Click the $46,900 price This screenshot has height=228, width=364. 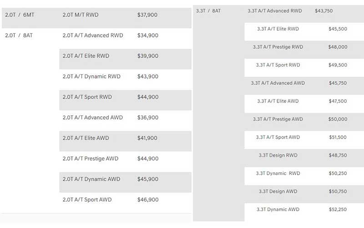coord(148,200)
